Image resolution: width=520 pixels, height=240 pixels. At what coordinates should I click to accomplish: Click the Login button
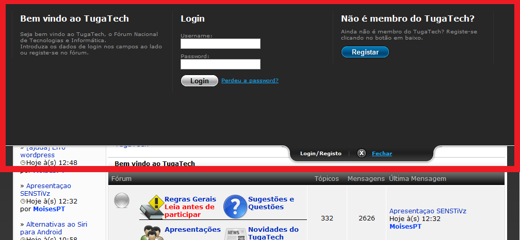(x=199, y=81)
